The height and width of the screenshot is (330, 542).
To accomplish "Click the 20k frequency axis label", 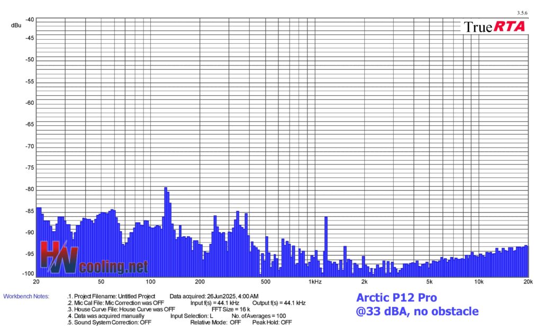I will pos(526,282).
